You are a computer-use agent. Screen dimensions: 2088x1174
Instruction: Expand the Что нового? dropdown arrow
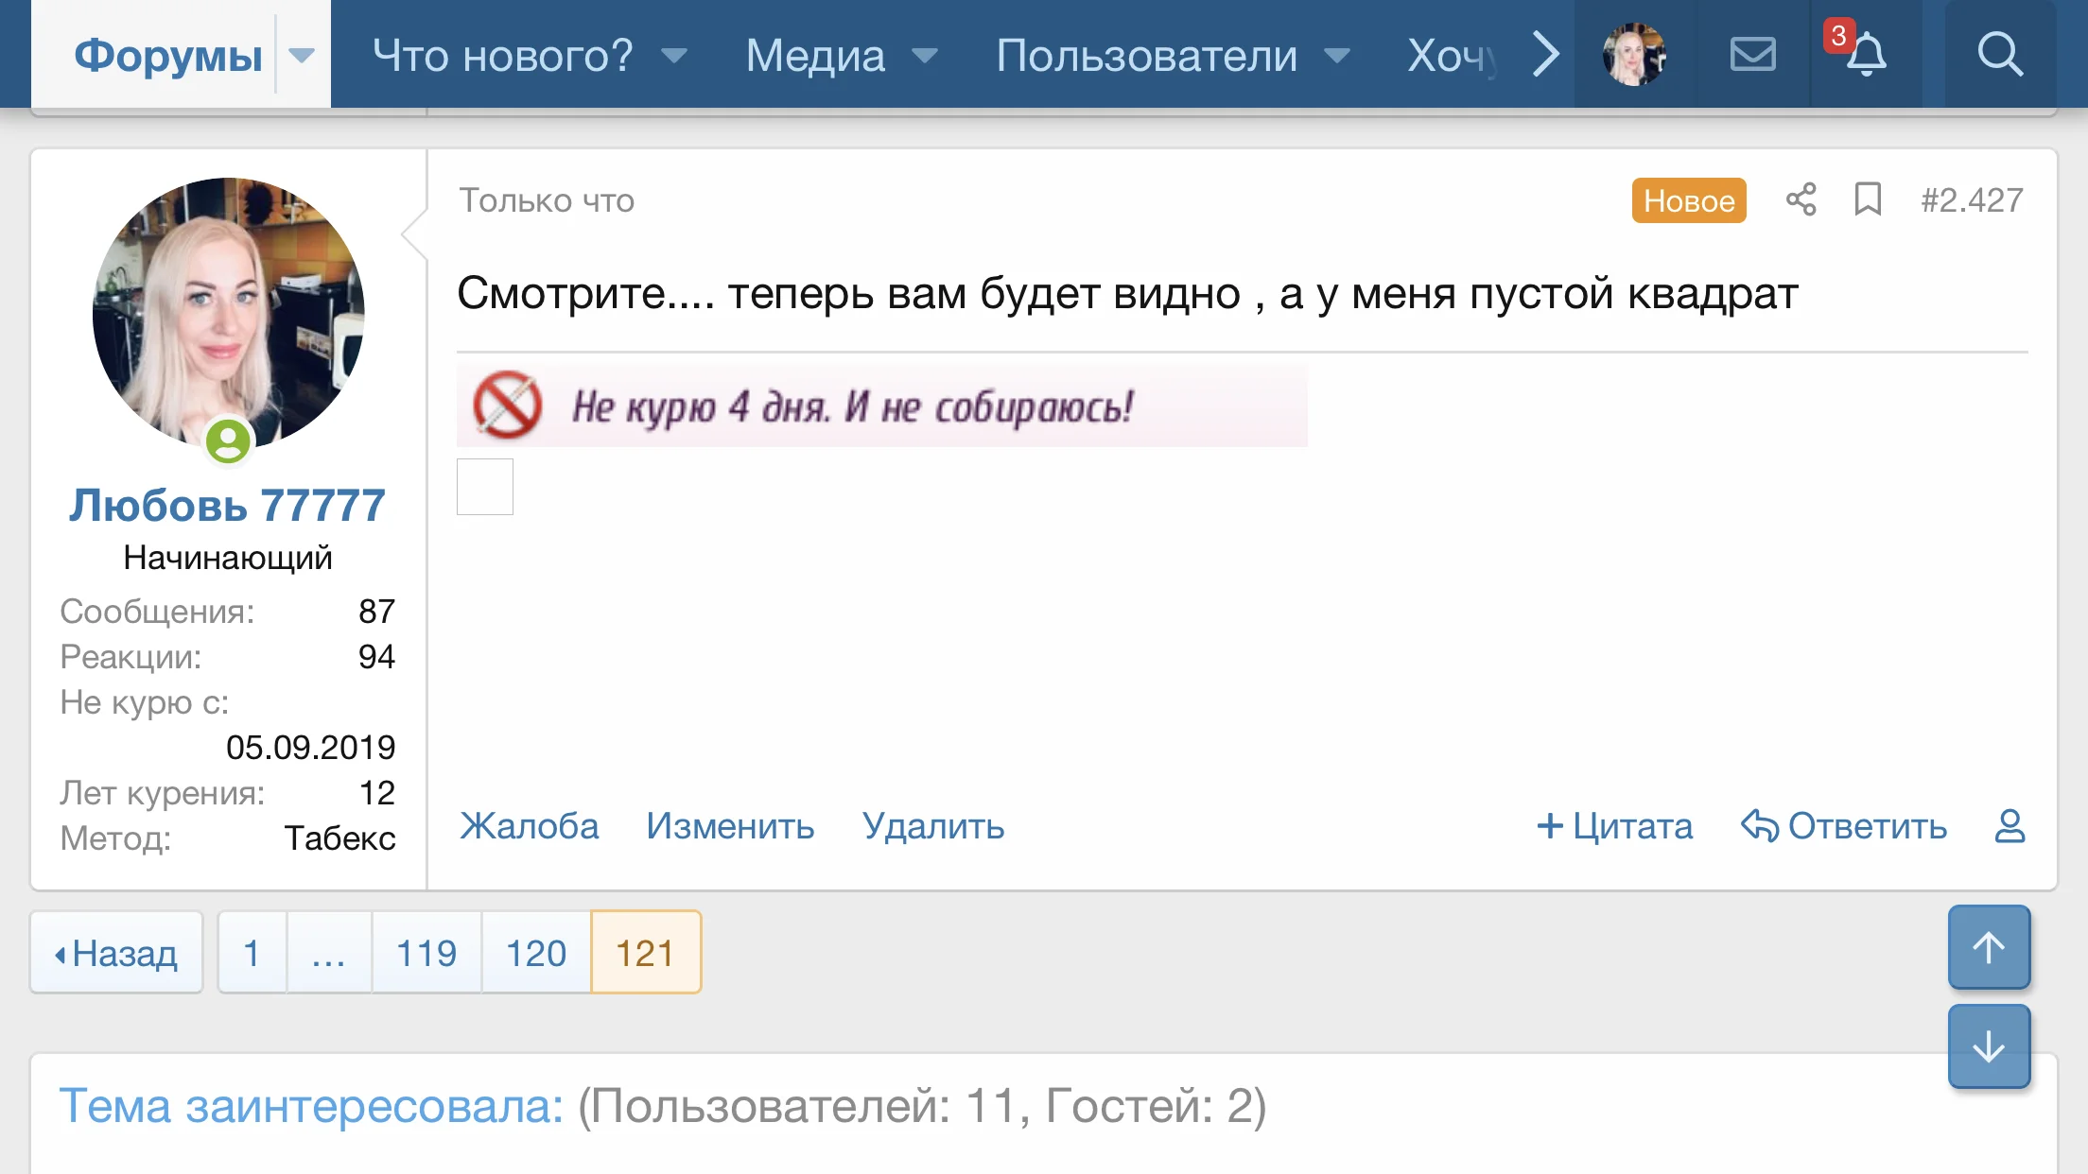coord(674,55)
